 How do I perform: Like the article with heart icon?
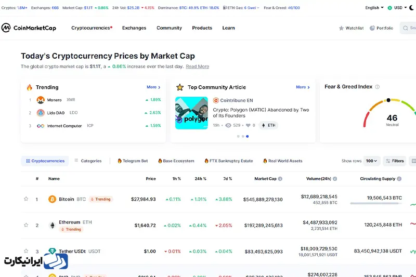pyautogui.click(x=248, y=125)
